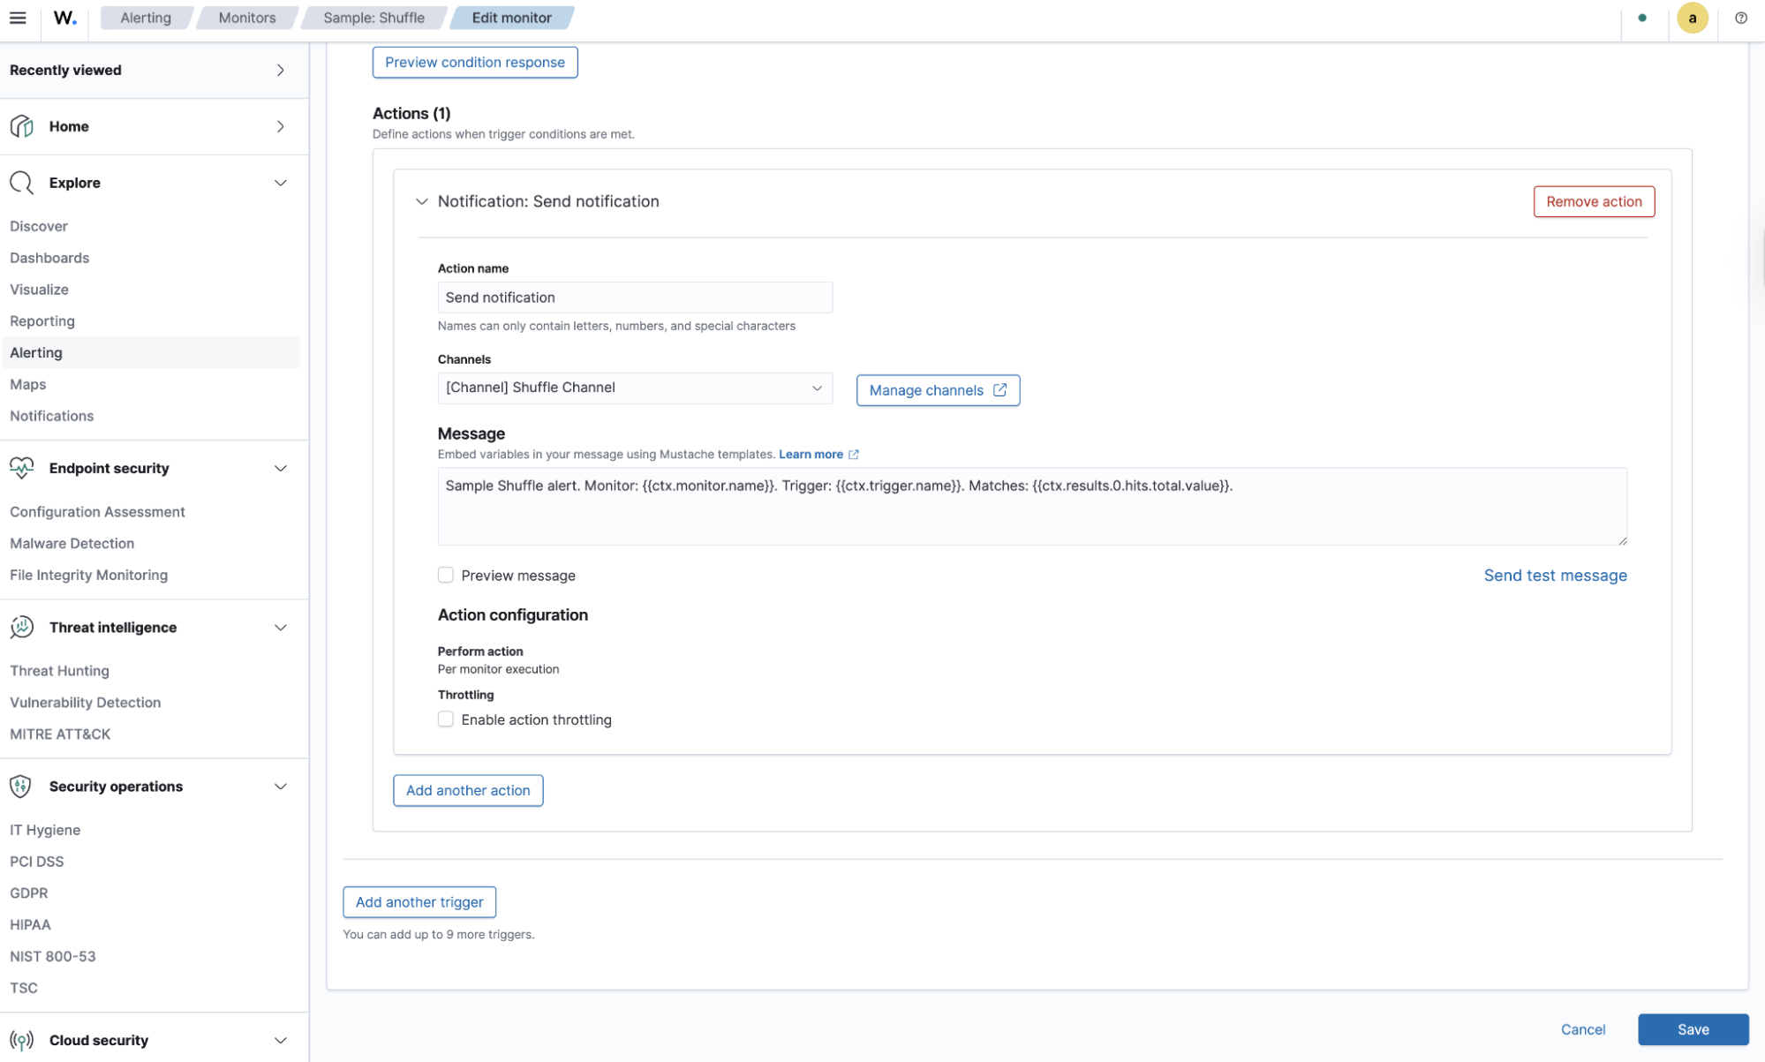Open MITRE ATT&CK
The width and height of the screenshot is (1765, 1062).
point(60,734)
